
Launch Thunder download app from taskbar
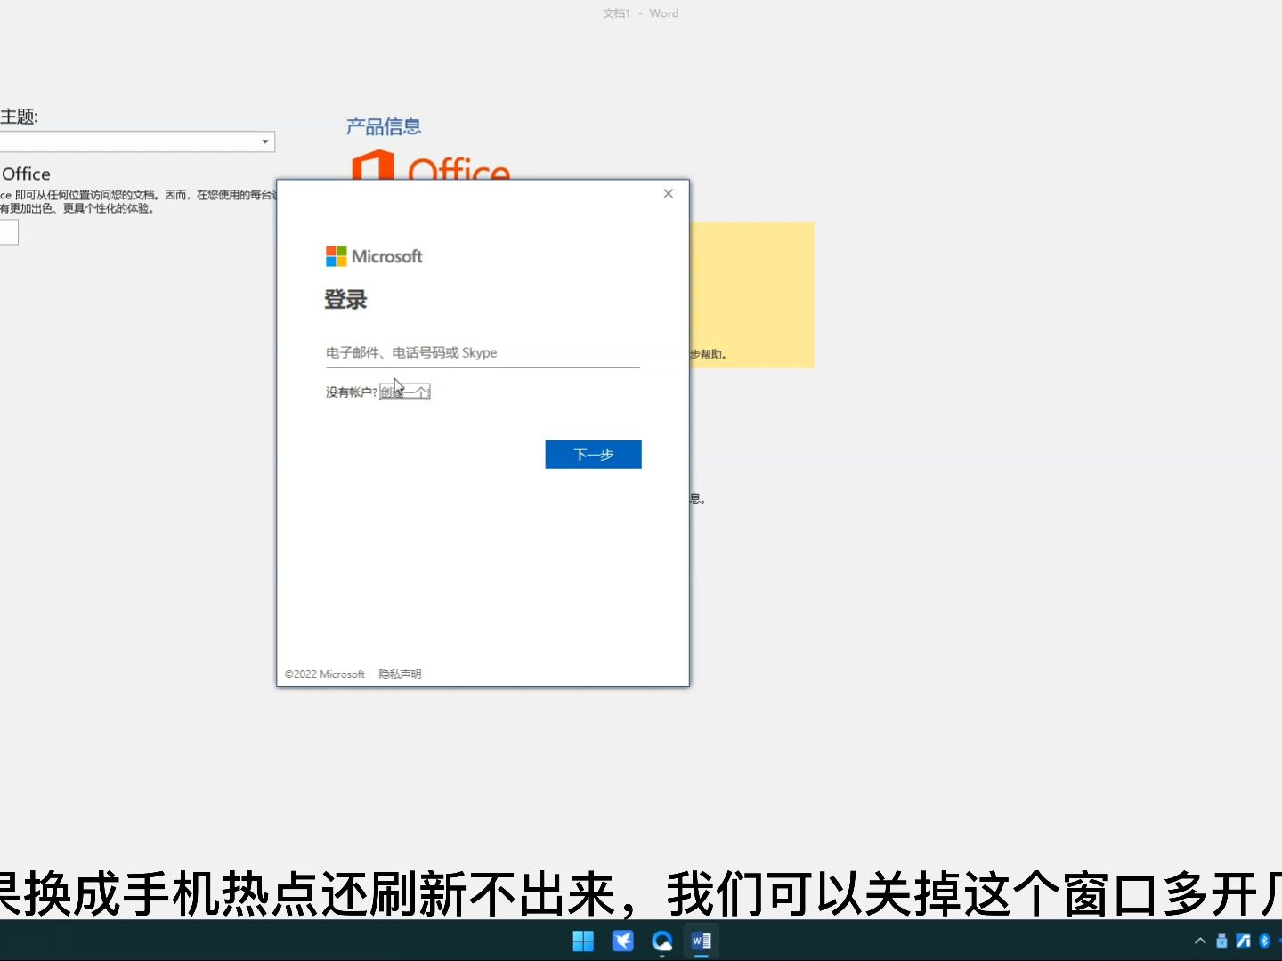[623, 941]
